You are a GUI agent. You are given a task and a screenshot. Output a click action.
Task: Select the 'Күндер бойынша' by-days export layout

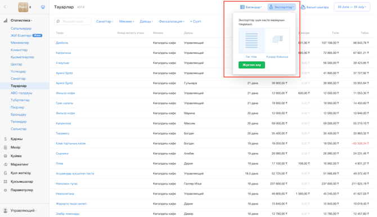point(277,40)
